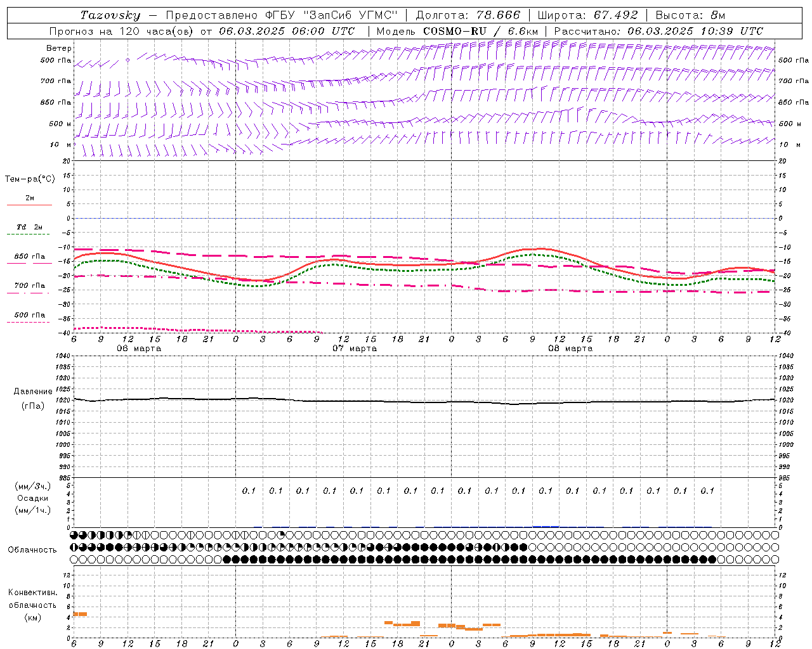812x649 pixels.
Task: Click the Модель COSMO-RU / 6.6км label
Action: point(457,31)
